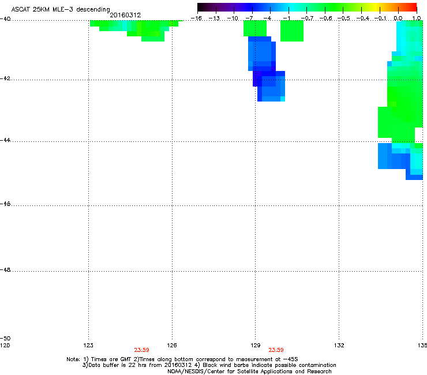Click the latitude axis label -48
The height and width of the screenshot is (375, 427).
[5, 269]
